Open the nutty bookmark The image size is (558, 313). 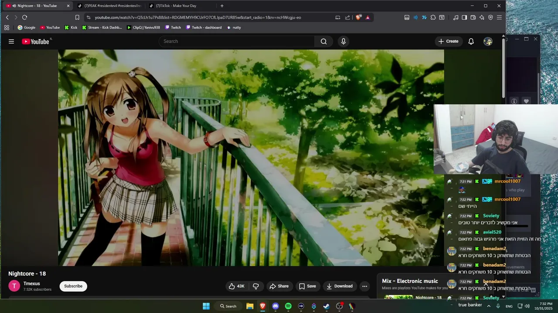pos(234,27)
